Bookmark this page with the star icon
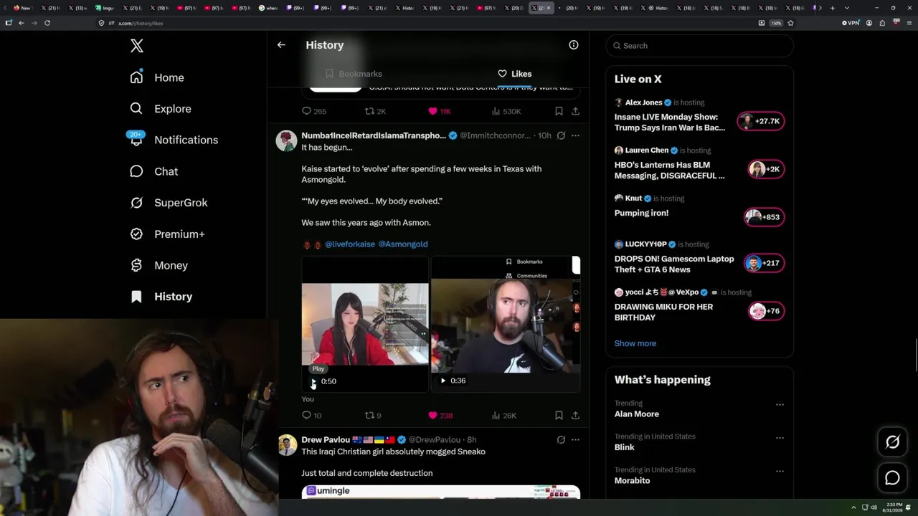Image resolution: width=918 pixels, height=516 pixels. click(790, 23)
